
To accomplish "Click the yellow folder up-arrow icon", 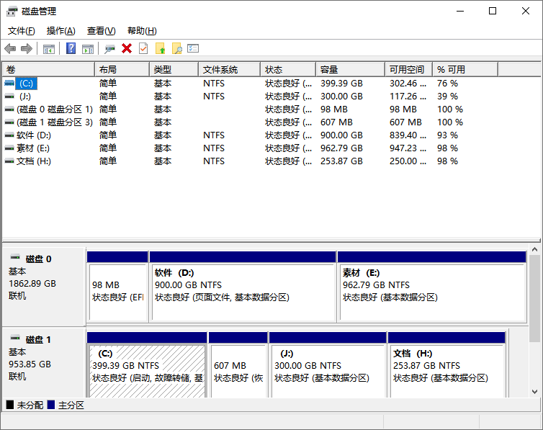I will point(160,48).
